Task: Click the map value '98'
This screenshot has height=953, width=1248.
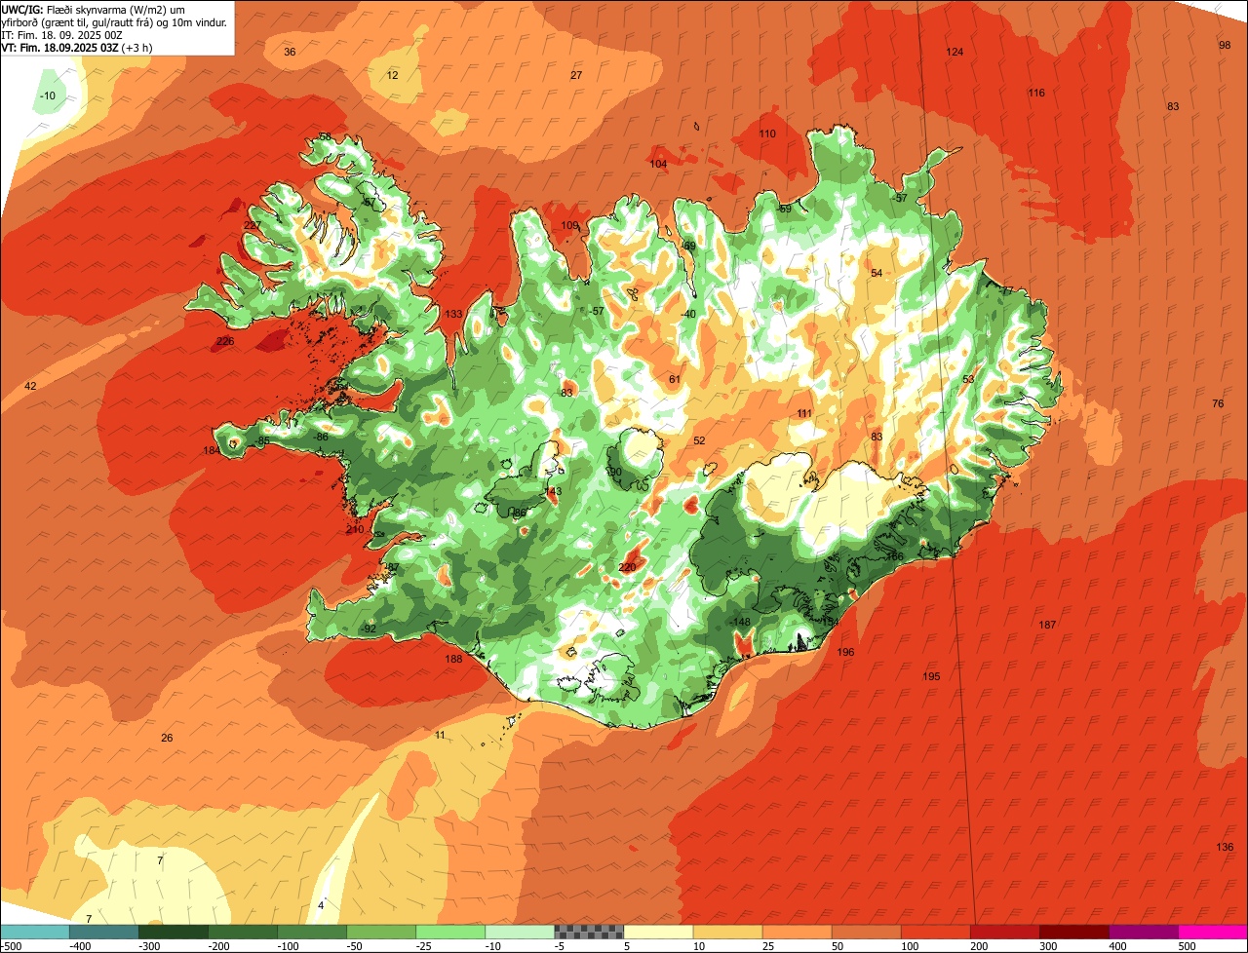Action: click(x=1225, y=46)
